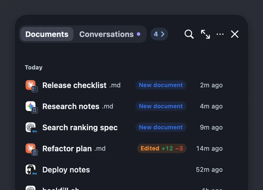The image size is (263, 190).
Task: Click avatar icon beside Deploy notes
Action: (x=31, y=169)
